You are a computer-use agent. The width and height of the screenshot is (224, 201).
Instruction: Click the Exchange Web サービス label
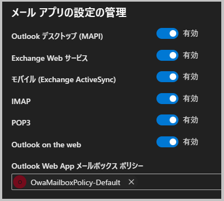(x=49, y=58)
